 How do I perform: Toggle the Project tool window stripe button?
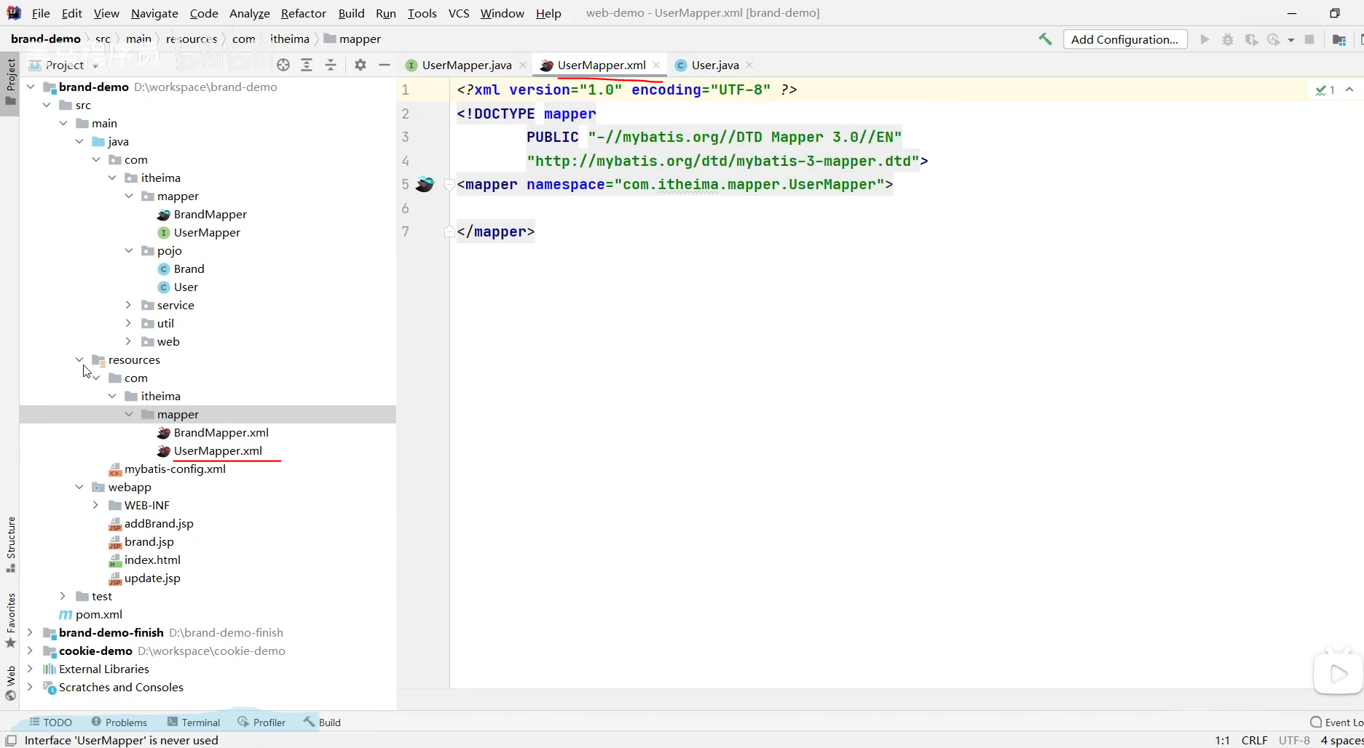click(10, 83)
